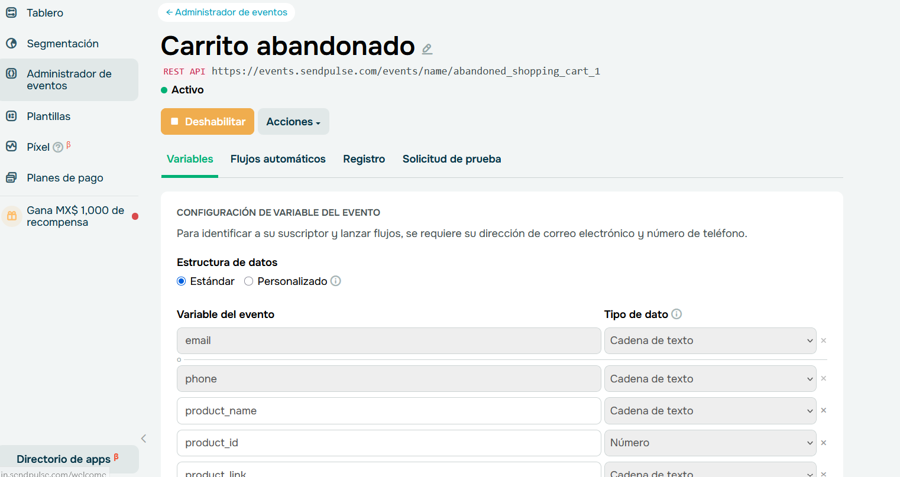
Task: Open the Registro tab
Action: pos(364,159)
